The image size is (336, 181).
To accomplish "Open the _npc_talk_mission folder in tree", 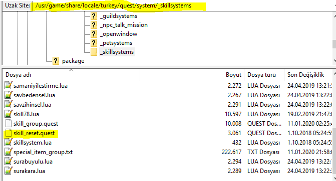I will 124,25.
